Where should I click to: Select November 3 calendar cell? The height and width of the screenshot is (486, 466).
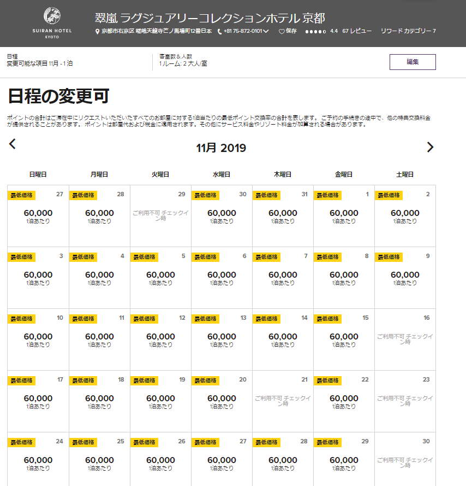click(38, 278)
